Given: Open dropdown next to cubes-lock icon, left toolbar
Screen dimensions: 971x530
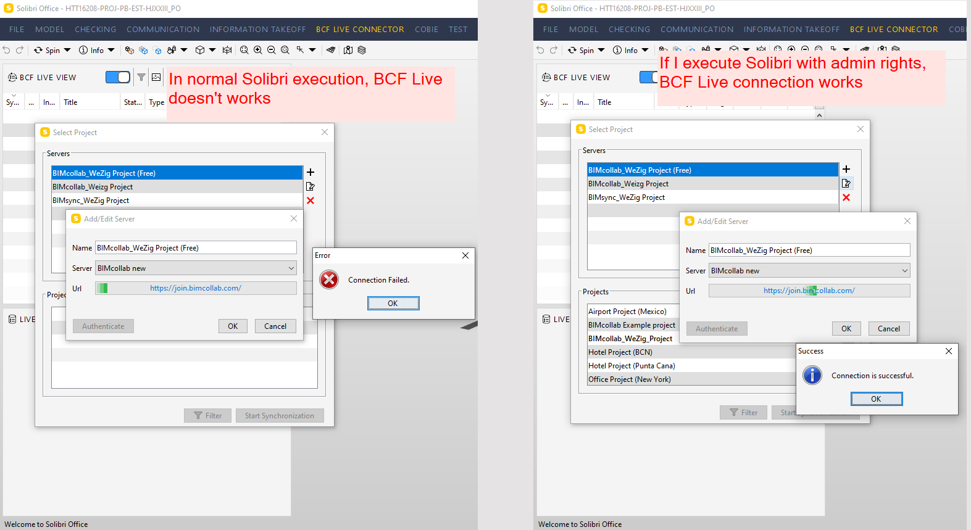Looking at the screenshot, I should [x=184, y=50].
